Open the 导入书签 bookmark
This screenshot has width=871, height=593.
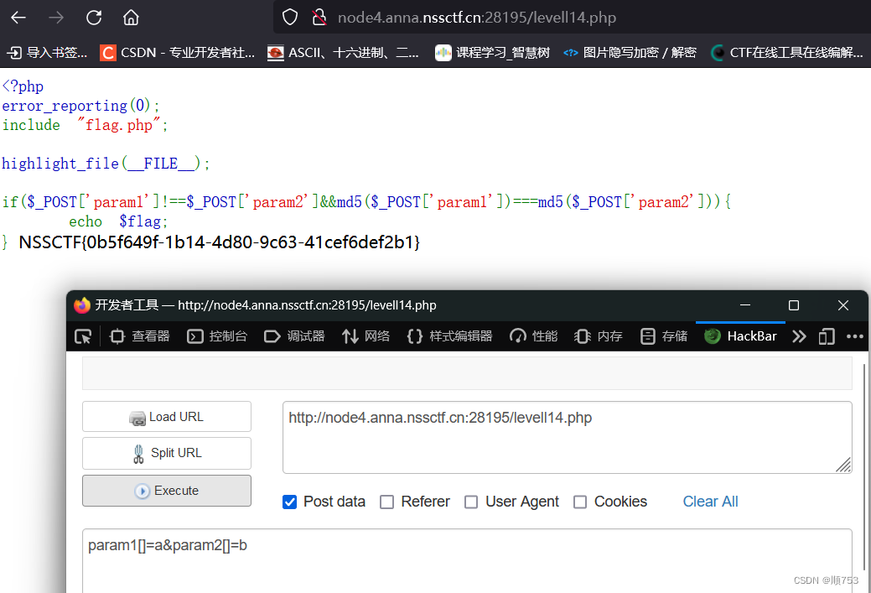point(47,53)
